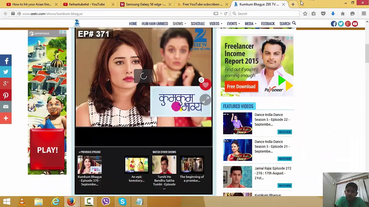The width and height of the screenshot is (369, 207).
Task: Open The beginning of a promise thumbnail
Action: pos(192,164)
